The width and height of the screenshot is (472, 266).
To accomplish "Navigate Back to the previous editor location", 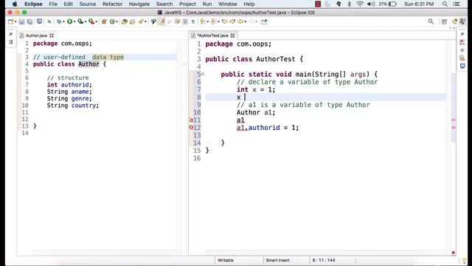I will point(240,21).
